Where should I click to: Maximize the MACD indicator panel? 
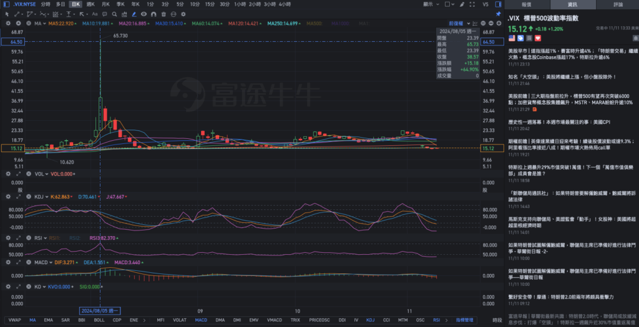(x=18, y=262)
